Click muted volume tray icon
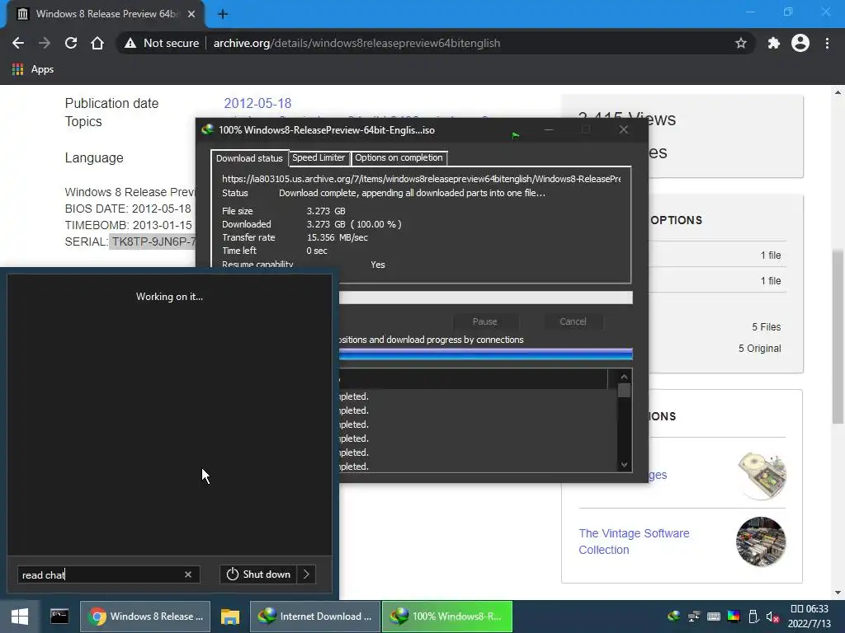This screenshot has width=845, height=633. tap(772, 617)
